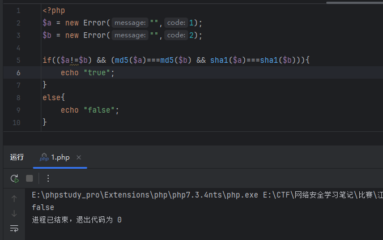Click line number 6 in the gutter

coord(19,72)
